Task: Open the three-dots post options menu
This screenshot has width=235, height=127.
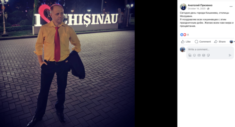Action: (x=231, y=6)
